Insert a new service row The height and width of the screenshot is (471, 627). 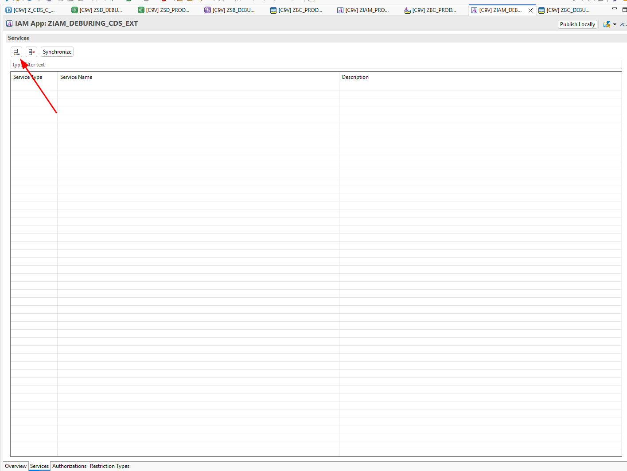(16, 52)
